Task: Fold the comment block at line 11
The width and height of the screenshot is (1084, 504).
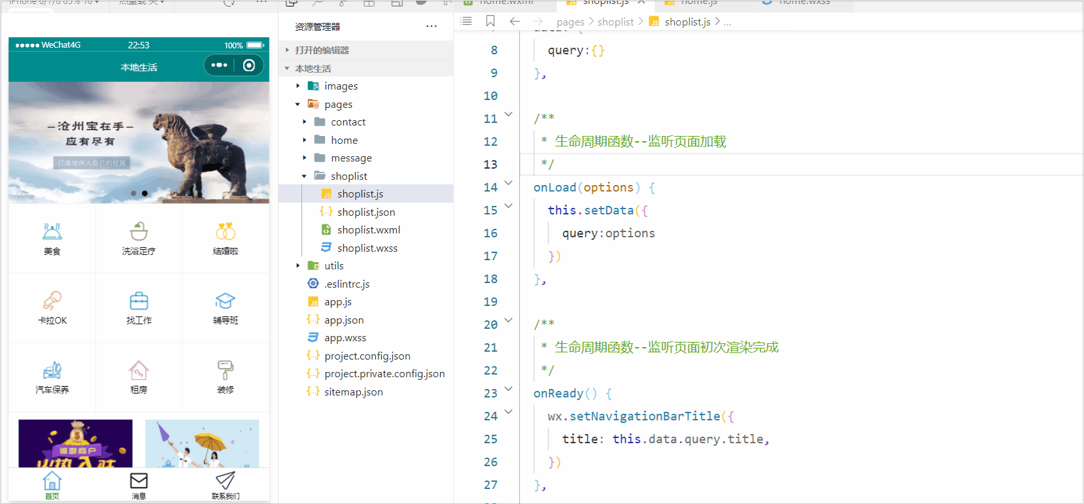Action: pyautogui.click(x=509, y=114)
